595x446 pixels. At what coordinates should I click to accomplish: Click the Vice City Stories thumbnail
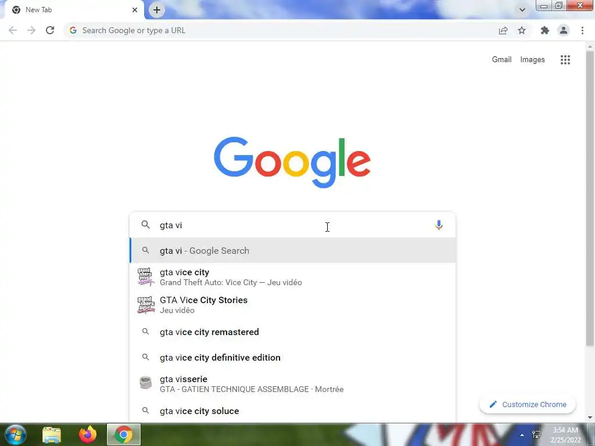click(146, 305)
